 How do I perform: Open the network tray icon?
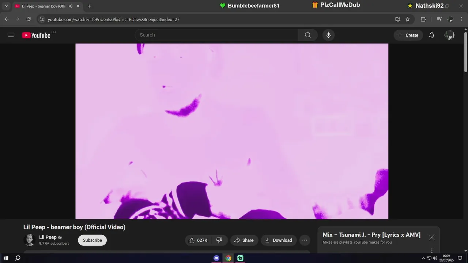[x=429, y=258]
